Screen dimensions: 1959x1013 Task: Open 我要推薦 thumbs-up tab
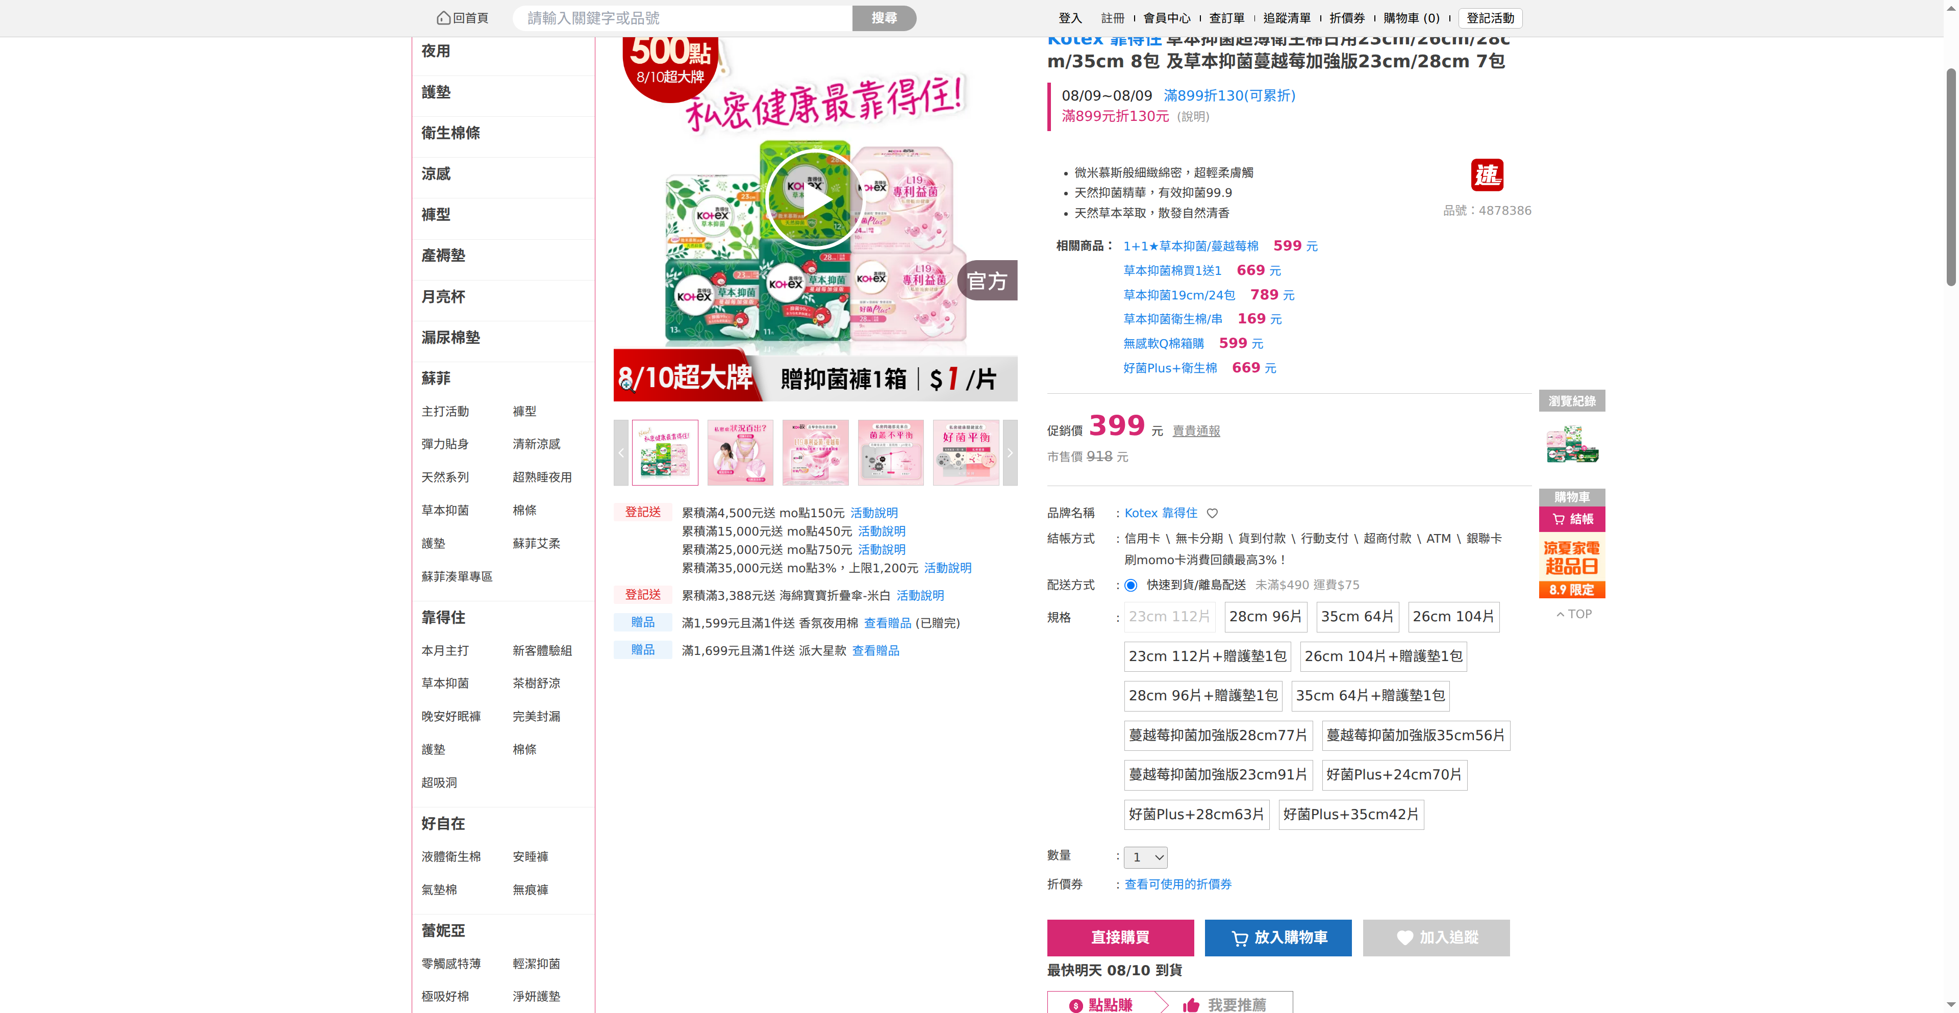(1224, 1004)
